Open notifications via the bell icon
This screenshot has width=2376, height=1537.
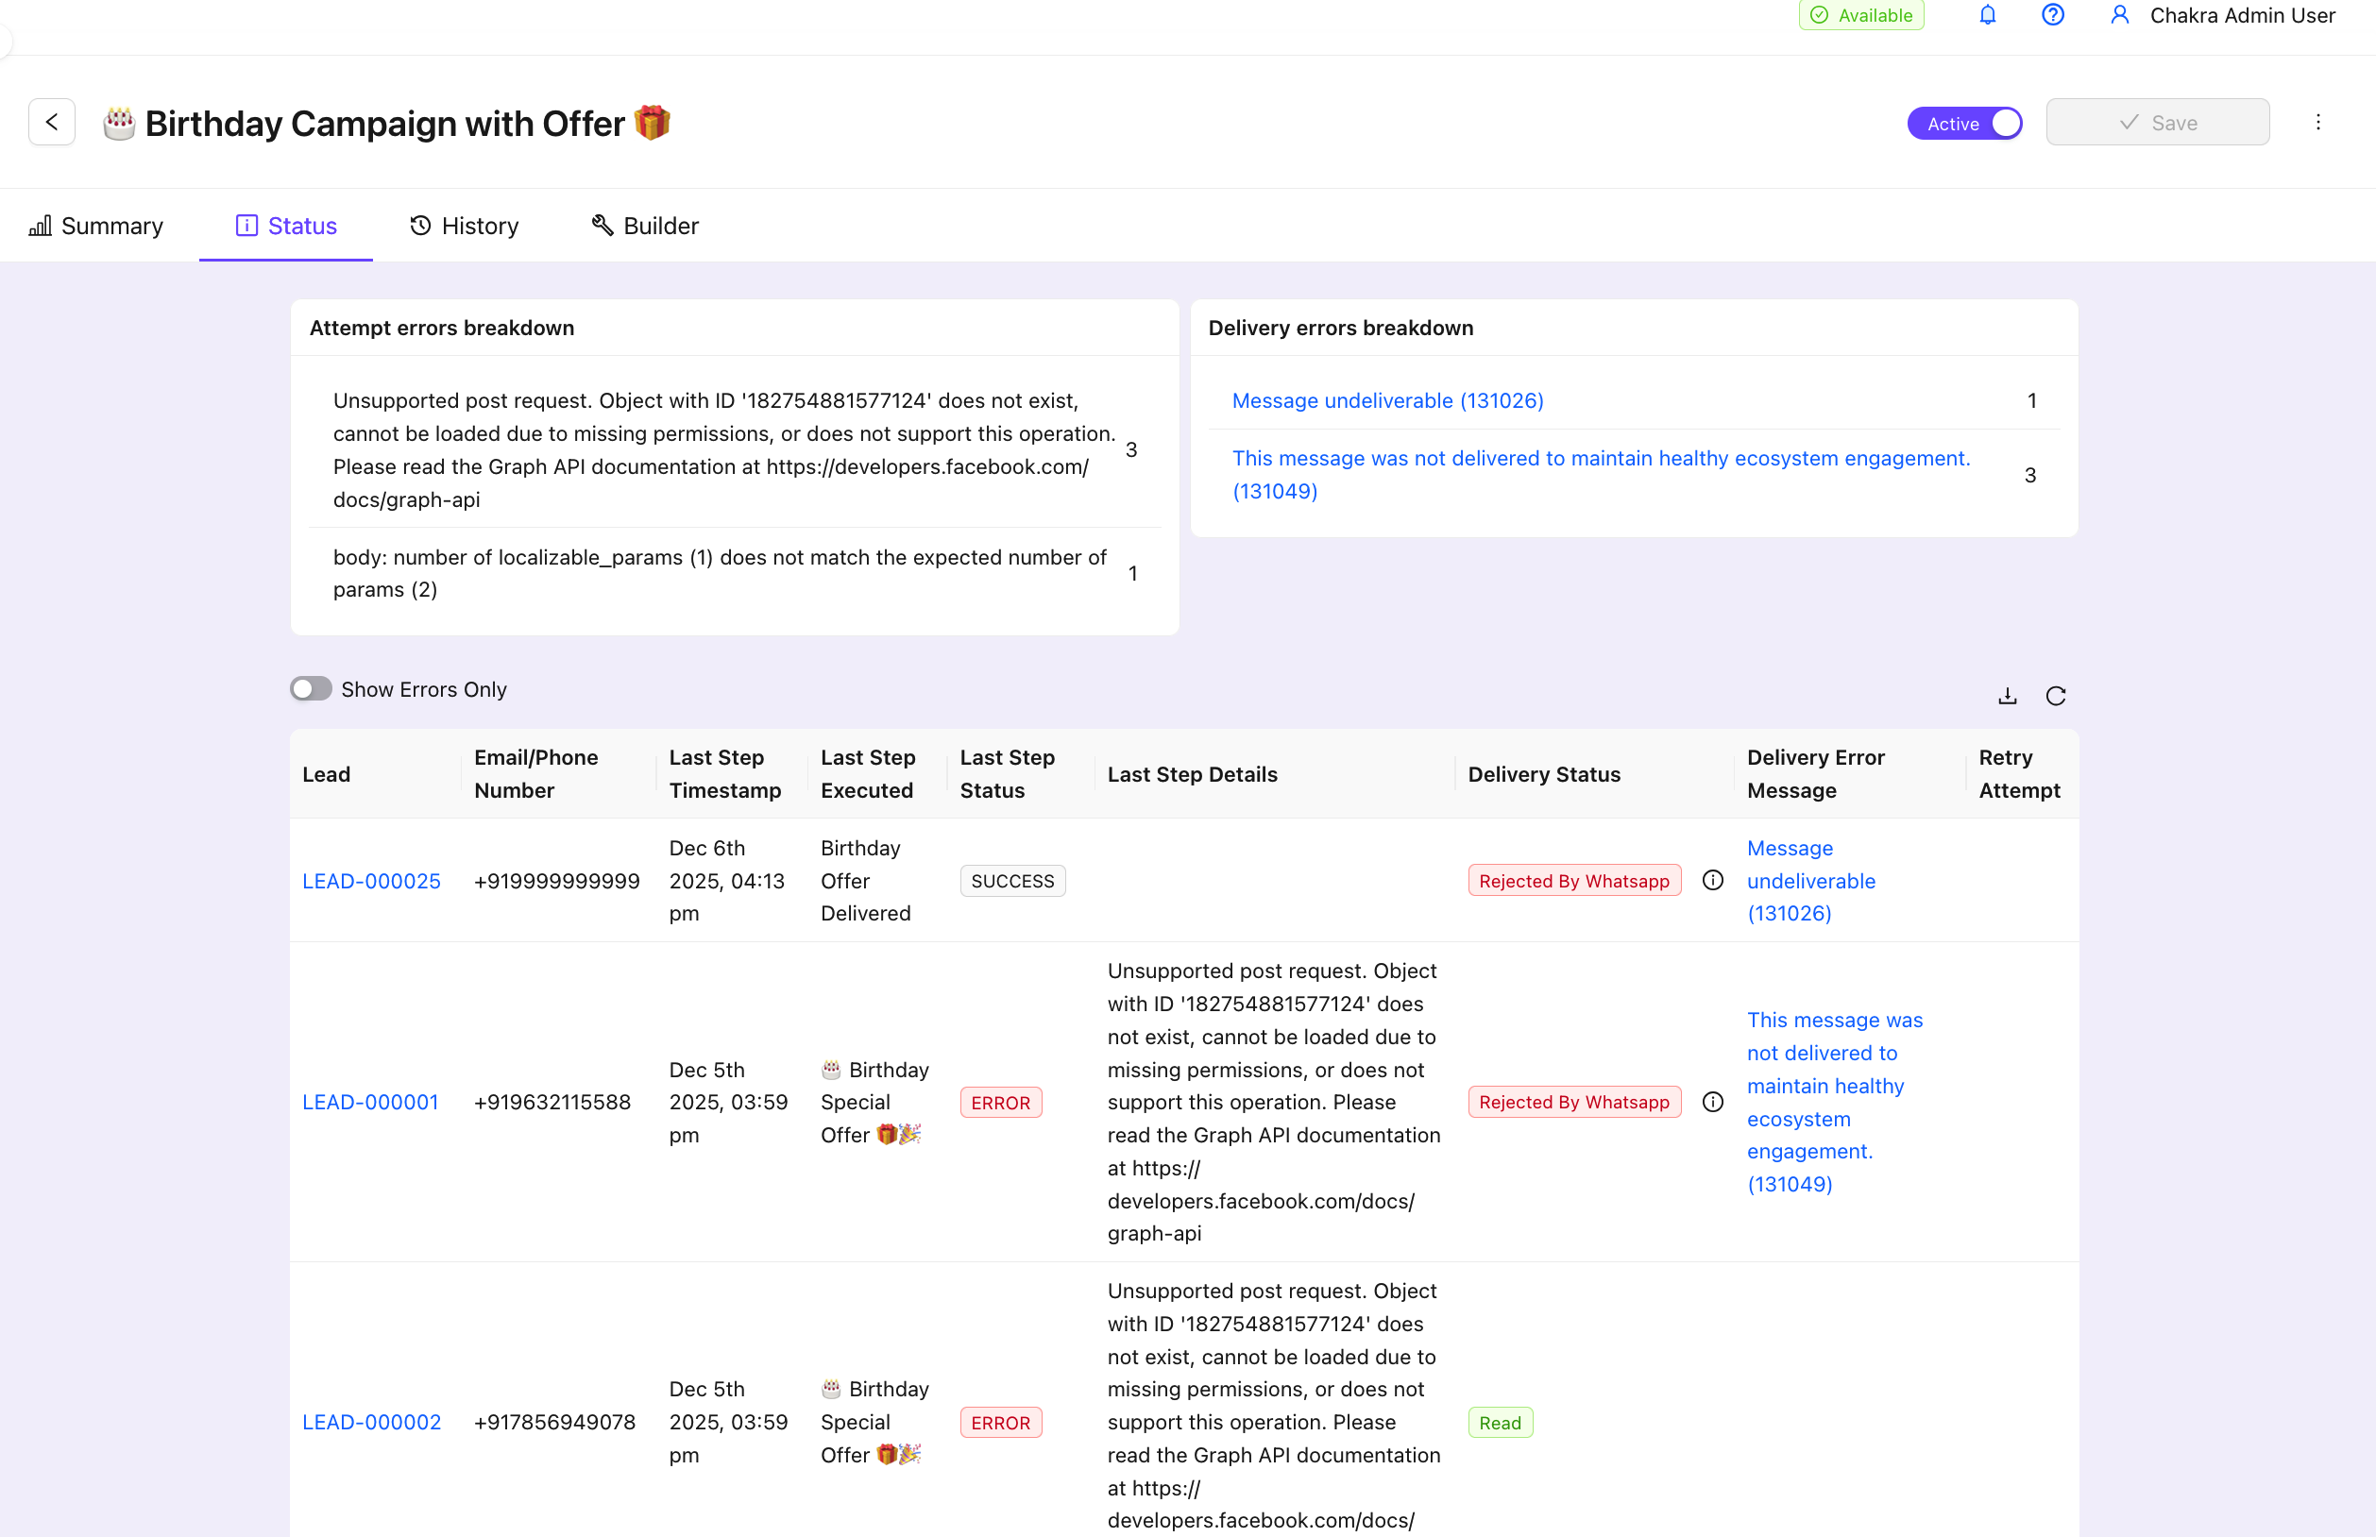click(1988, 15)
